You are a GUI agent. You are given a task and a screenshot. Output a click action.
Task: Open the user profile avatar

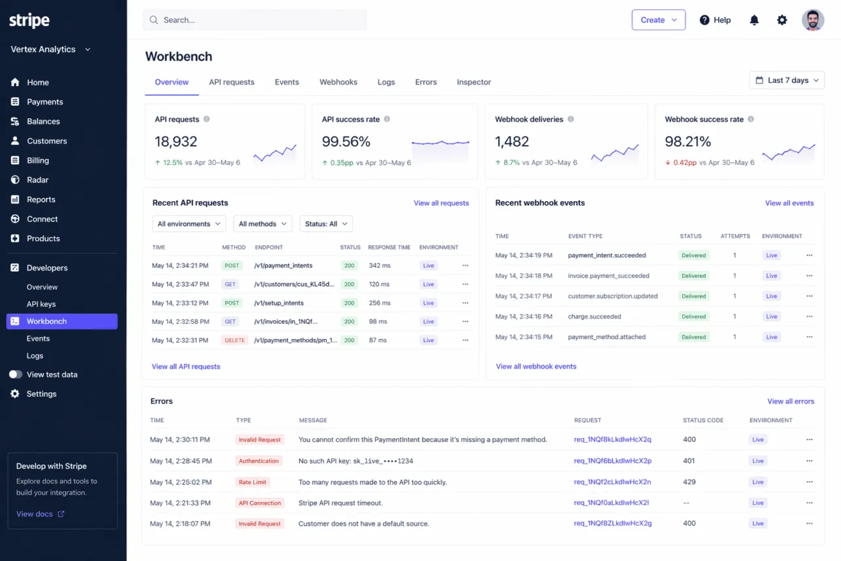pos(813,20)
